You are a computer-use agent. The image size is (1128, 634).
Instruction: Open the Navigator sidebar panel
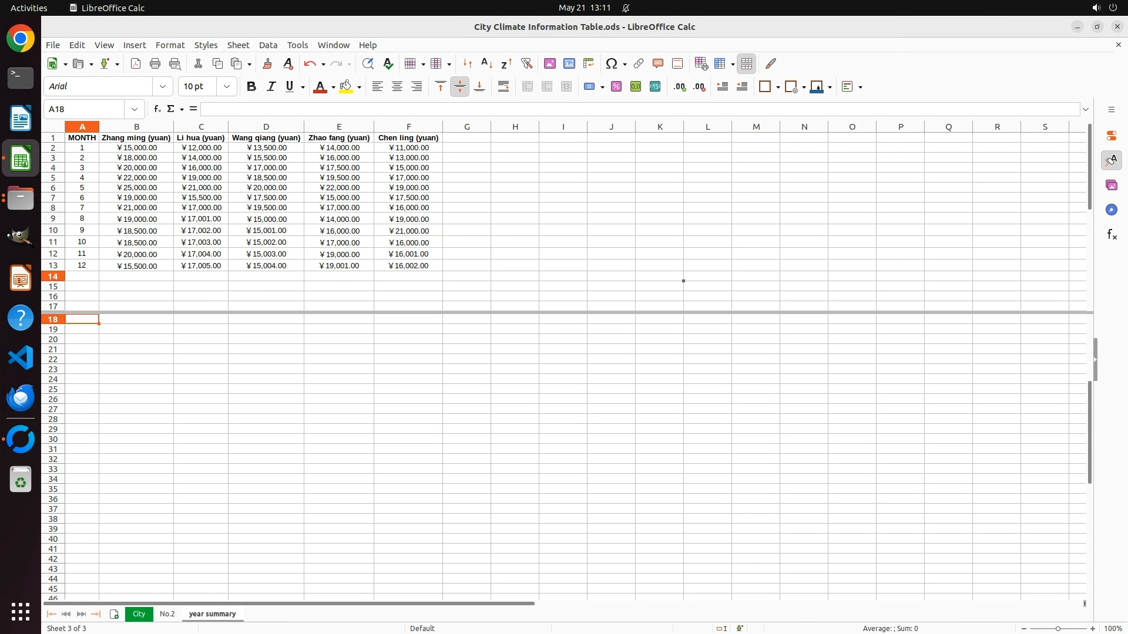pos(1112,210)
